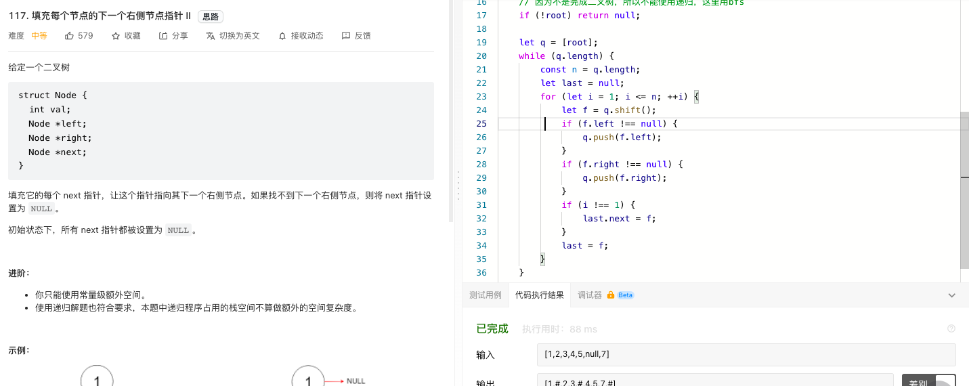Click 'Node *left;' in the struct block
Image resolution: width=969 pixels, height=386 pixels.
(58, 124)
